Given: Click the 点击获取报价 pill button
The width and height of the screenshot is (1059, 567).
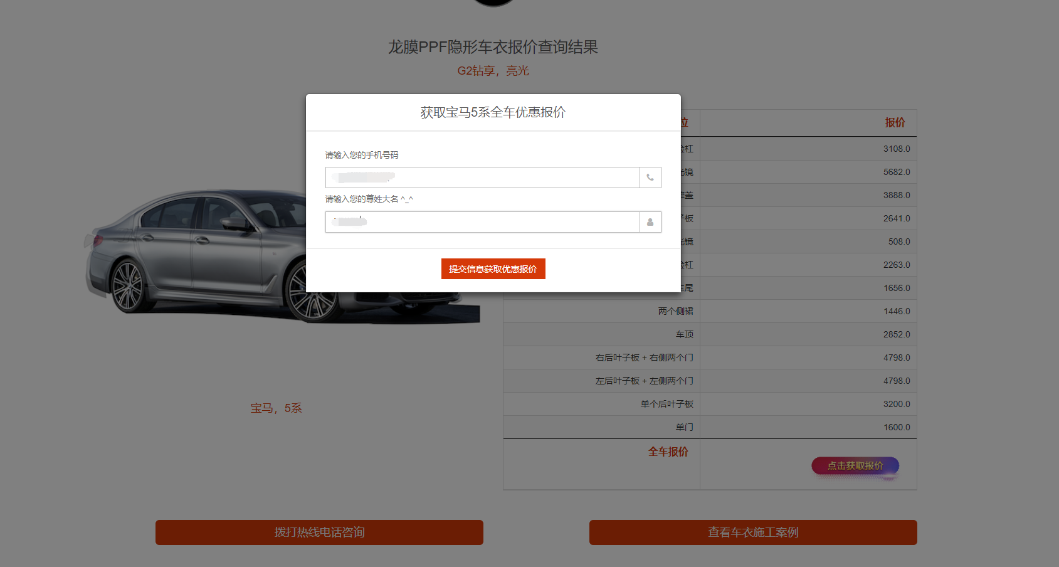Looking at the screenshot, I should (855, 466).
